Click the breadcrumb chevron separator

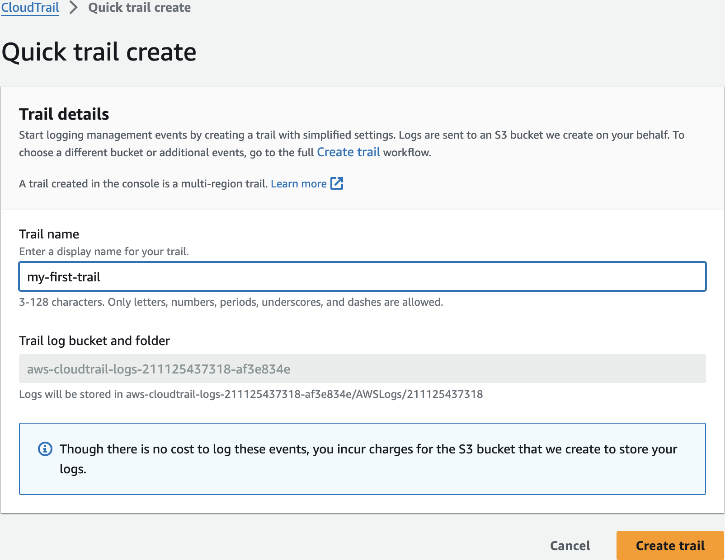point(74,8)
